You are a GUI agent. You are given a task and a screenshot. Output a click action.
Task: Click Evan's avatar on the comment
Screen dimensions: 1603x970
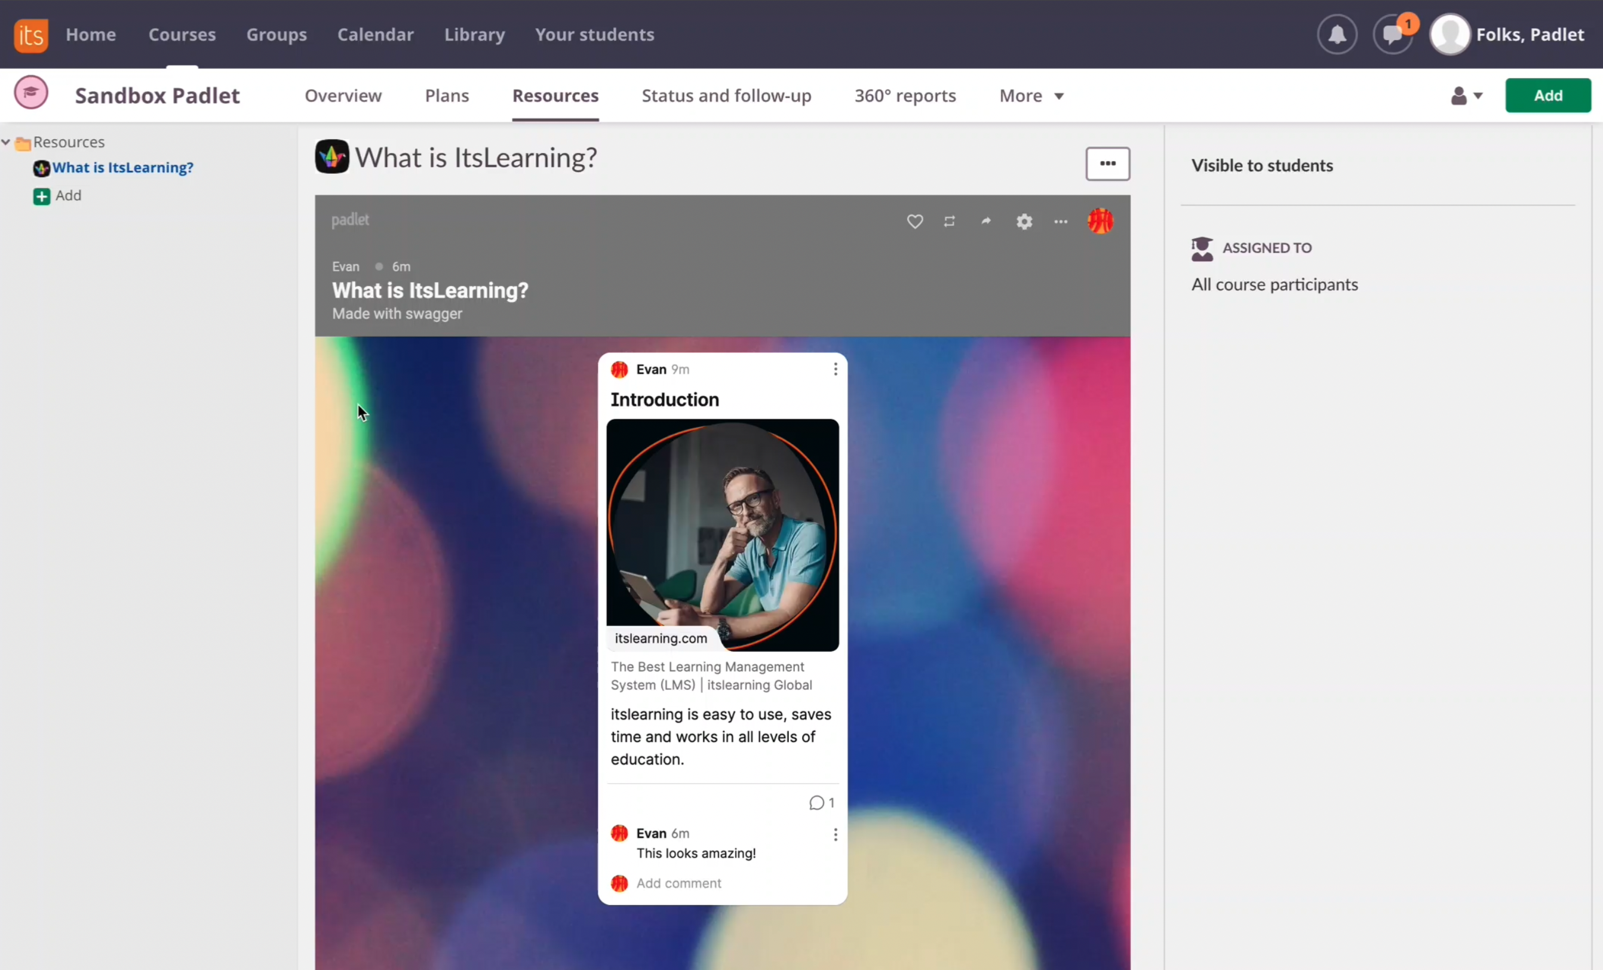click(619, 833)
